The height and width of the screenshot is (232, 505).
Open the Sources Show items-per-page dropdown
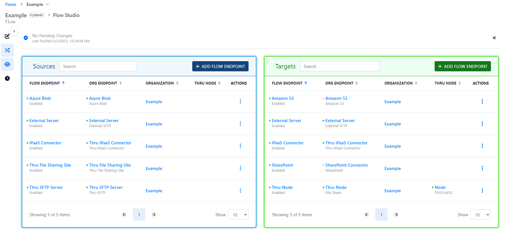(x=238, y=215)
